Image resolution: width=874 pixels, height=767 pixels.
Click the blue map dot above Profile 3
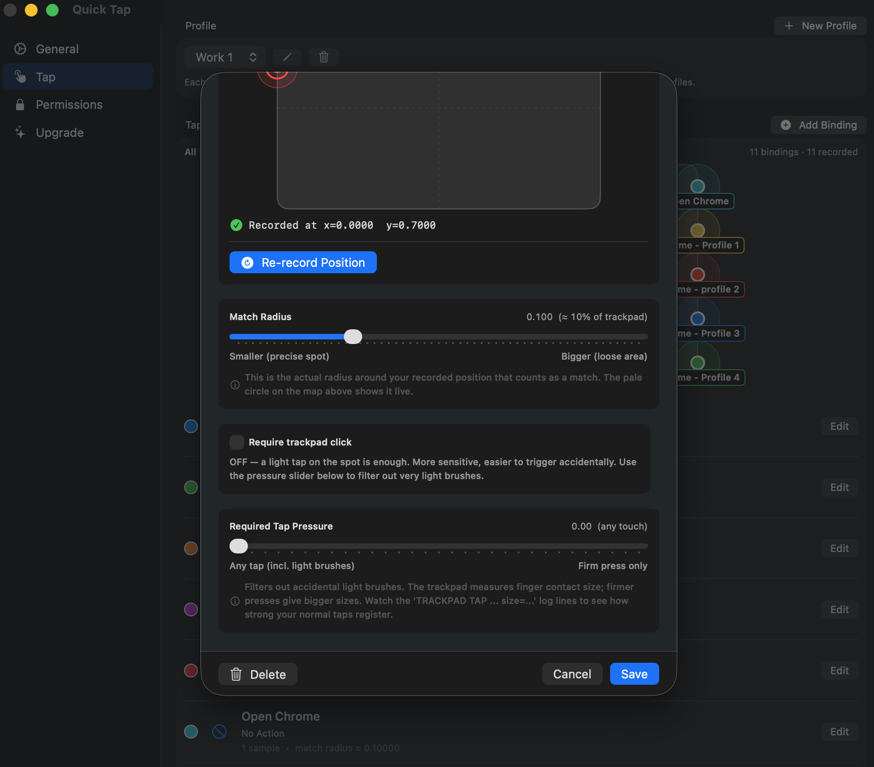[698, 318]
